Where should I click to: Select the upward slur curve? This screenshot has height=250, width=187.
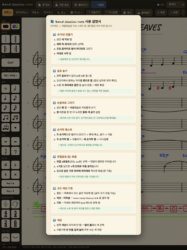(x=6, y=237)
